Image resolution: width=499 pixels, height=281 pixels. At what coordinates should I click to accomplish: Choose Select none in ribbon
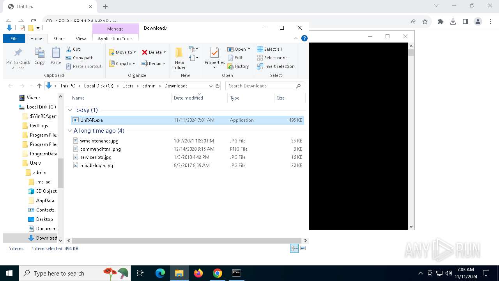point(272,58)
